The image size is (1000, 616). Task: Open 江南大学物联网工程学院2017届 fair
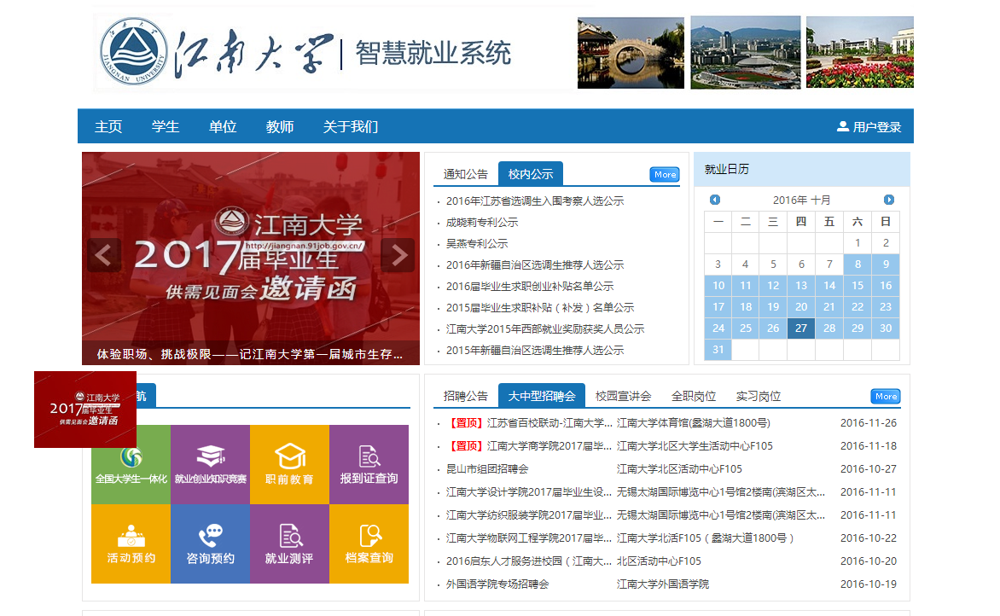coord(529,538)
